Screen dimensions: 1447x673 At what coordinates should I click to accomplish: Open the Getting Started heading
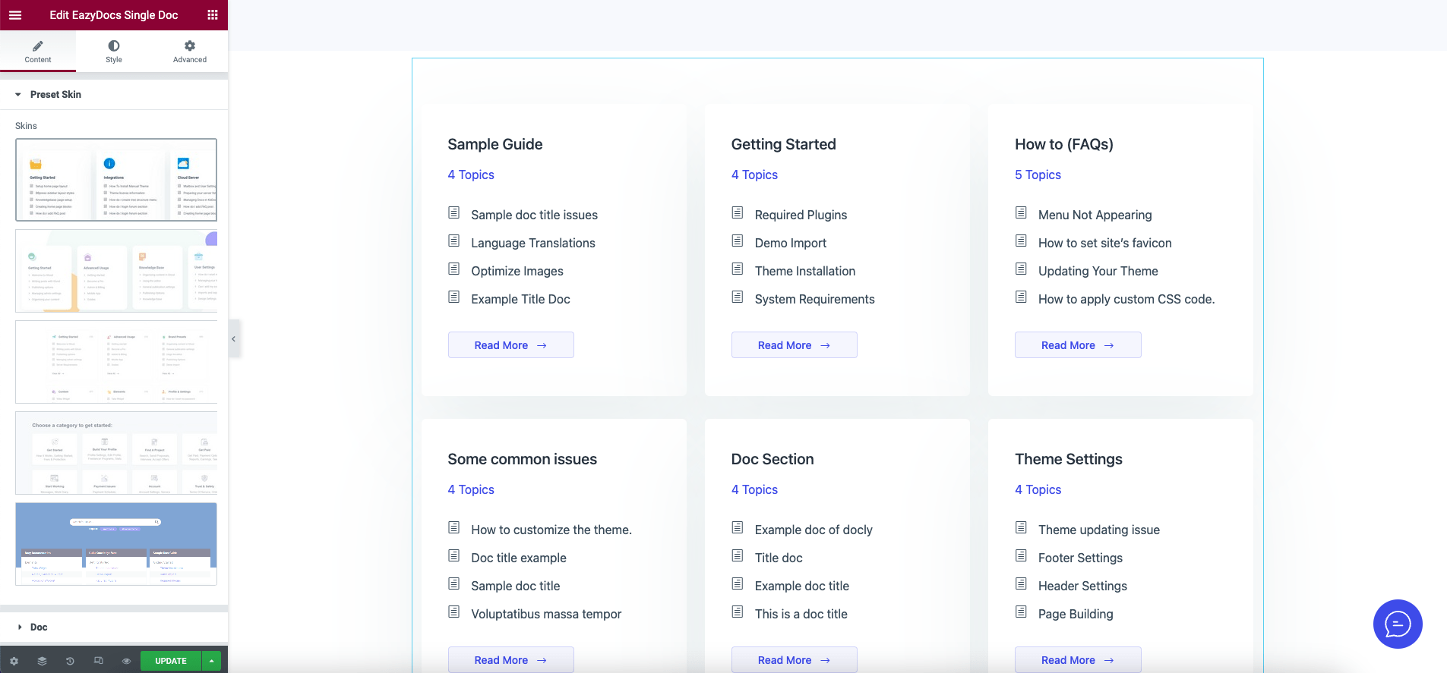pyautogui.click(x=783, y=144)
